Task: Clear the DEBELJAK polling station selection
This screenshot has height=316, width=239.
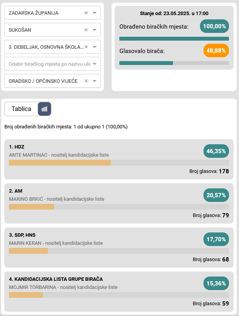Action: (86, 47)
